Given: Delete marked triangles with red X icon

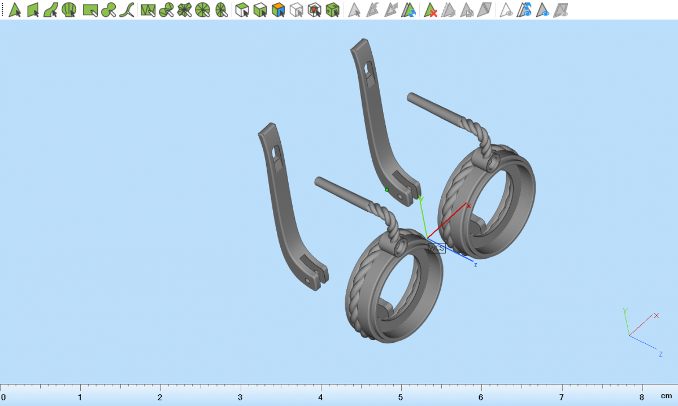Looking at the screenshot, I should pyautogui.click(x=431, y=10).
